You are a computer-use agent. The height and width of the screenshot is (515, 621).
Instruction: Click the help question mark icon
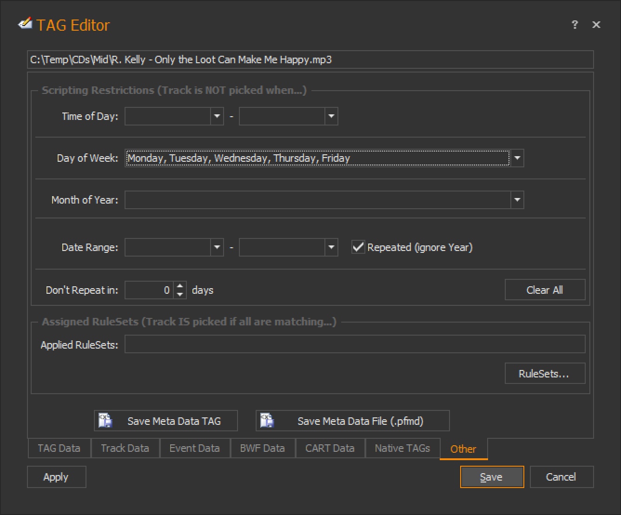(575, 25)
